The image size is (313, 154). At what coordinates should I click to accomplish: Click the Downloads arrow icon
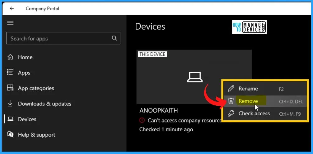click(x=10, y=103)
